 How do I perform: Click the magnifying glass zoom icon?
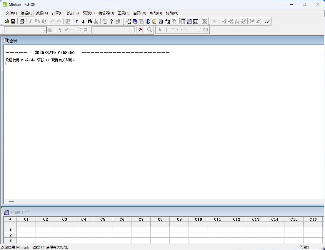(x=149, y=30)
